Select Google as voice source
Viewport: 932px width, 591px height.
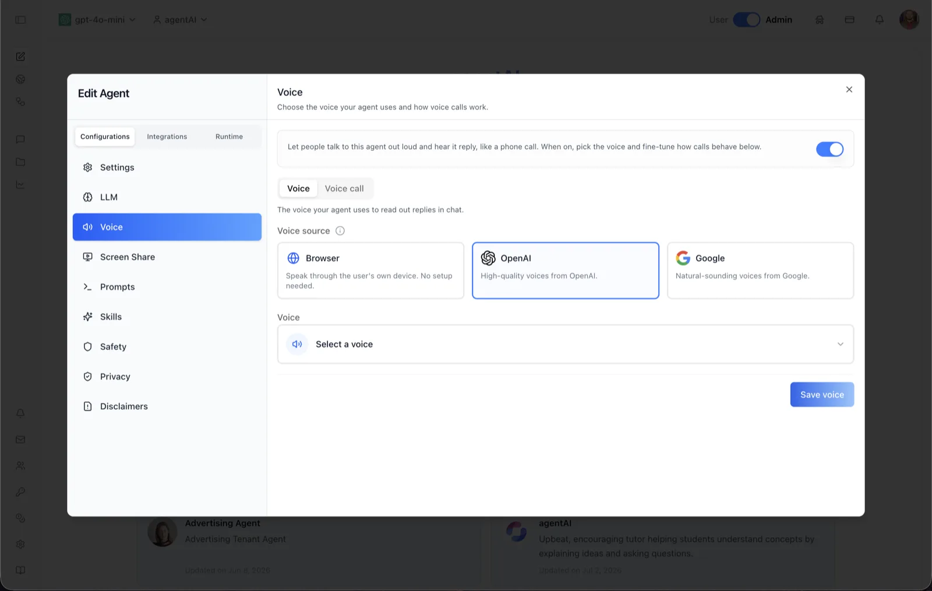[760, 271]
